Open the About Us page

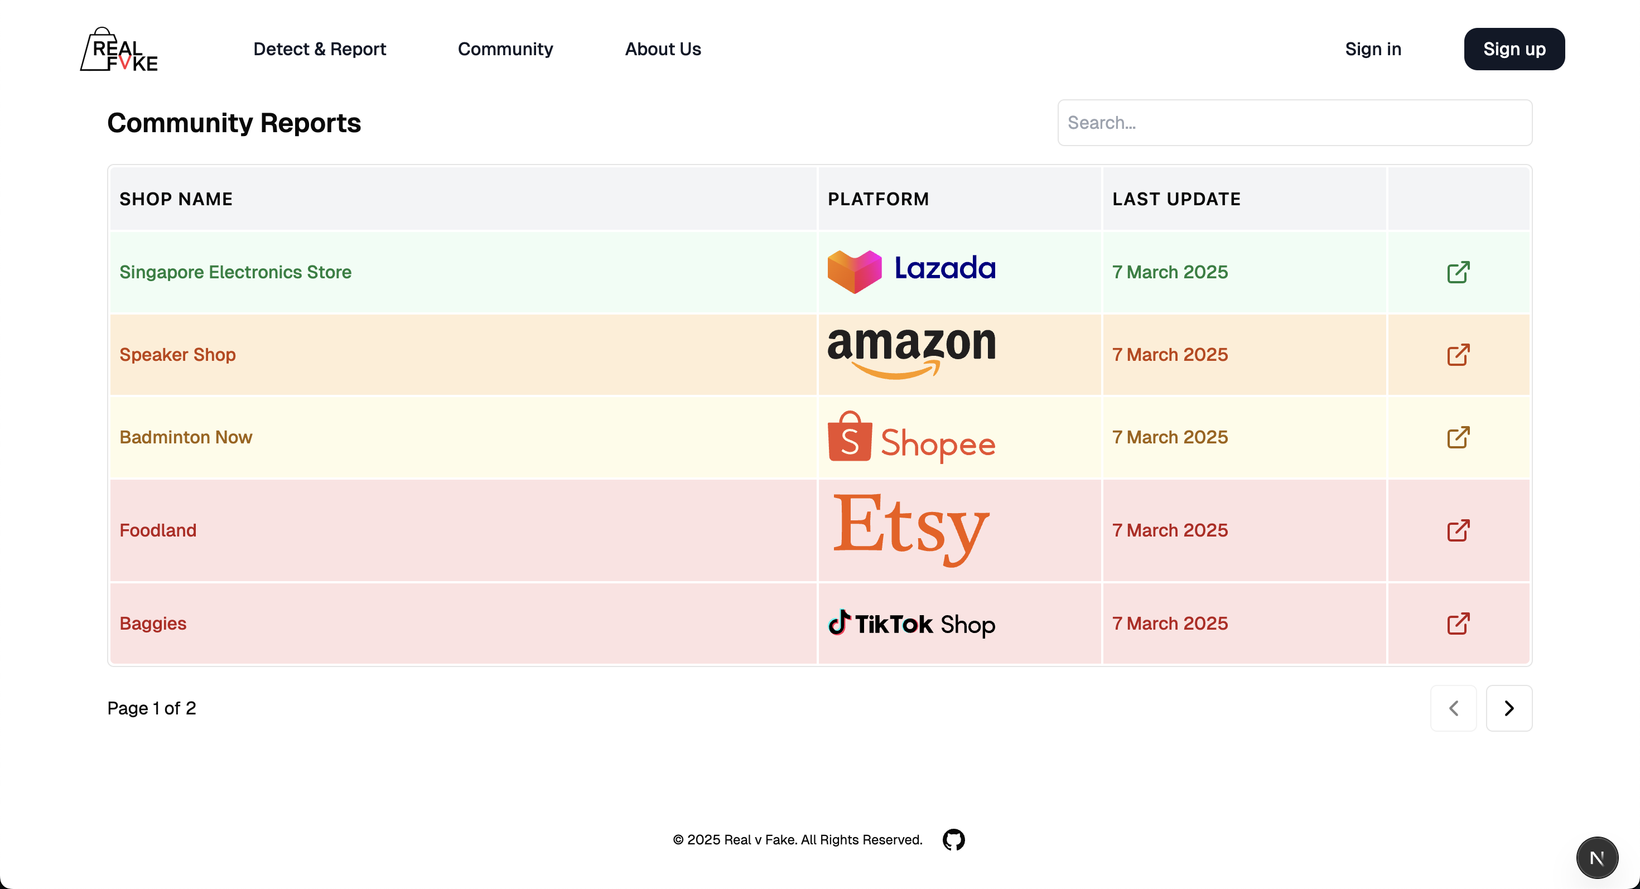(x=663, y=49)
